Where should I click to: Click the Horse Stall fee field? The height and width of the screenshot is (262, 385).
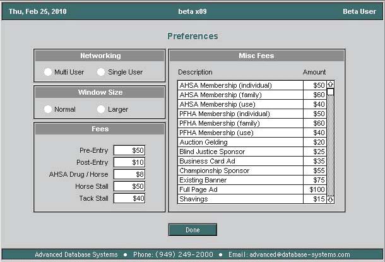point(129,186)
